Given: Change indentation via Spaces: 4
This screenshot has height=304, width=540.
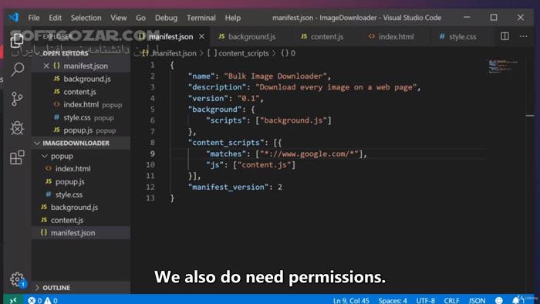Looking at the screenshot, I should pos(393,300).
